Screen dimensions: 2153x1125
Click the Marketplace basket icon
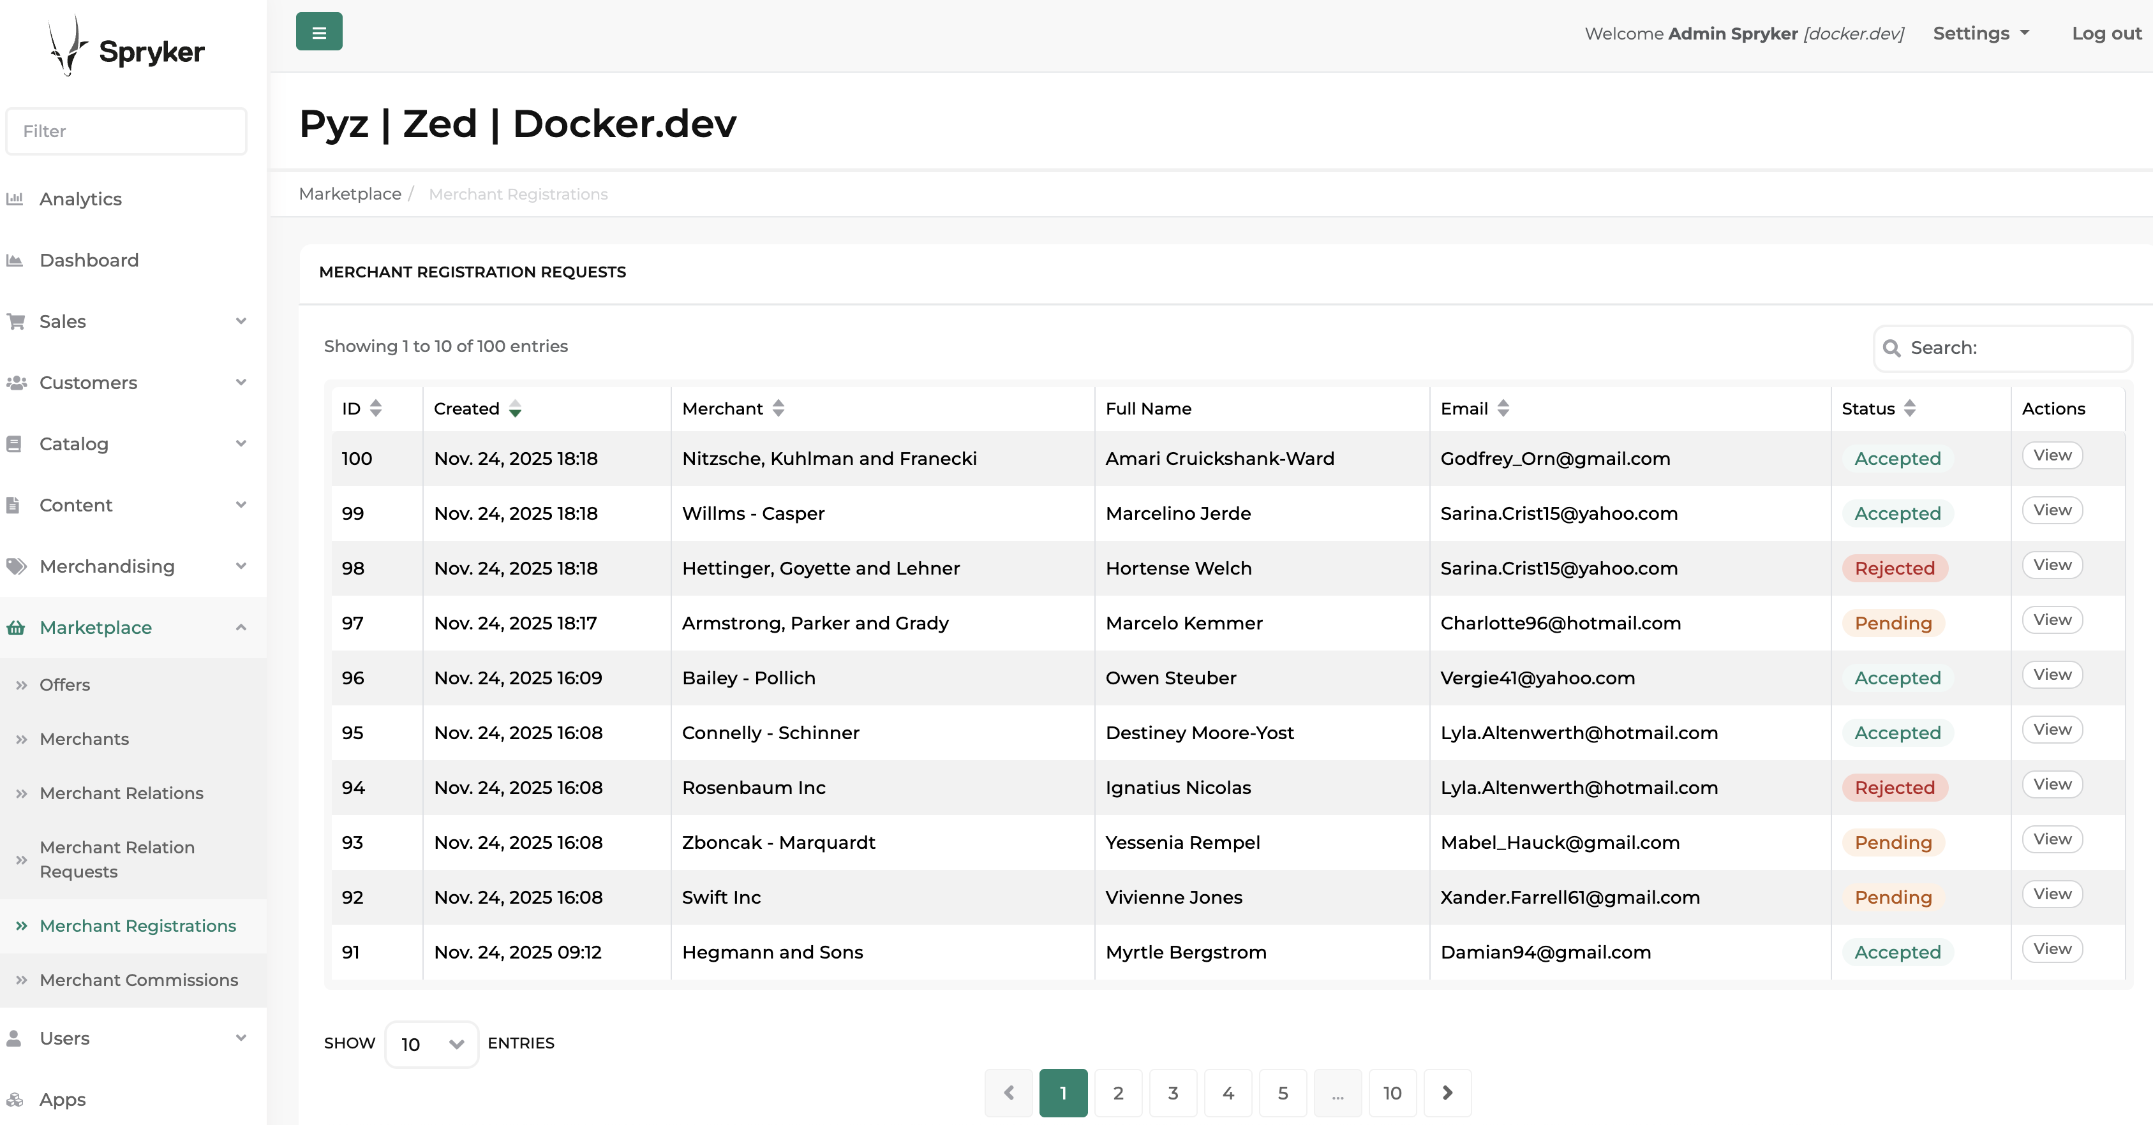coord(15,628)
